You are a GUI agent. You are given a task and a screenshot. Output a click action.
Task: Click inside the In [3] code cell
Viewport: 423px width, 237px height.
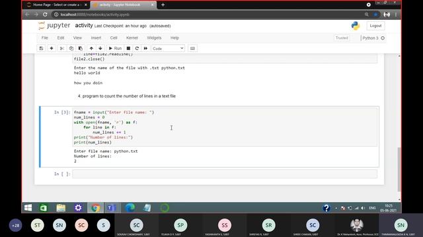[225, 127]
